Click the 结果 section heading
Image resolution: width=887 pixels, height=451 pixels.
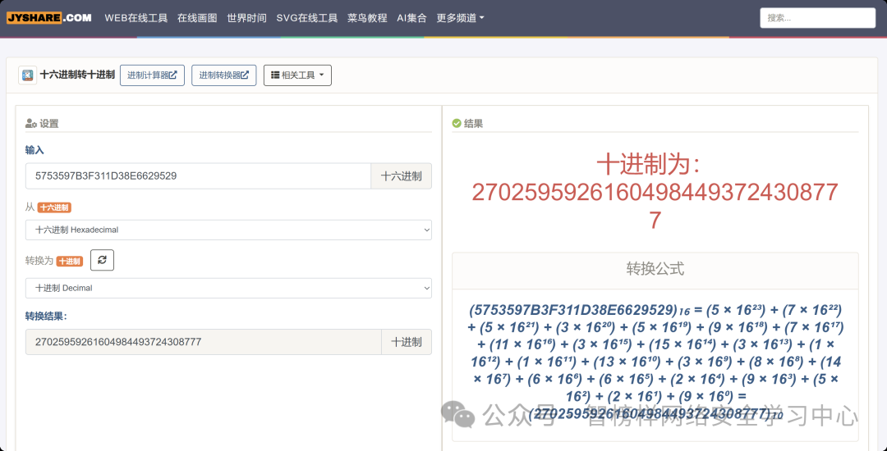pyautogui.click(x=468, y=124)
